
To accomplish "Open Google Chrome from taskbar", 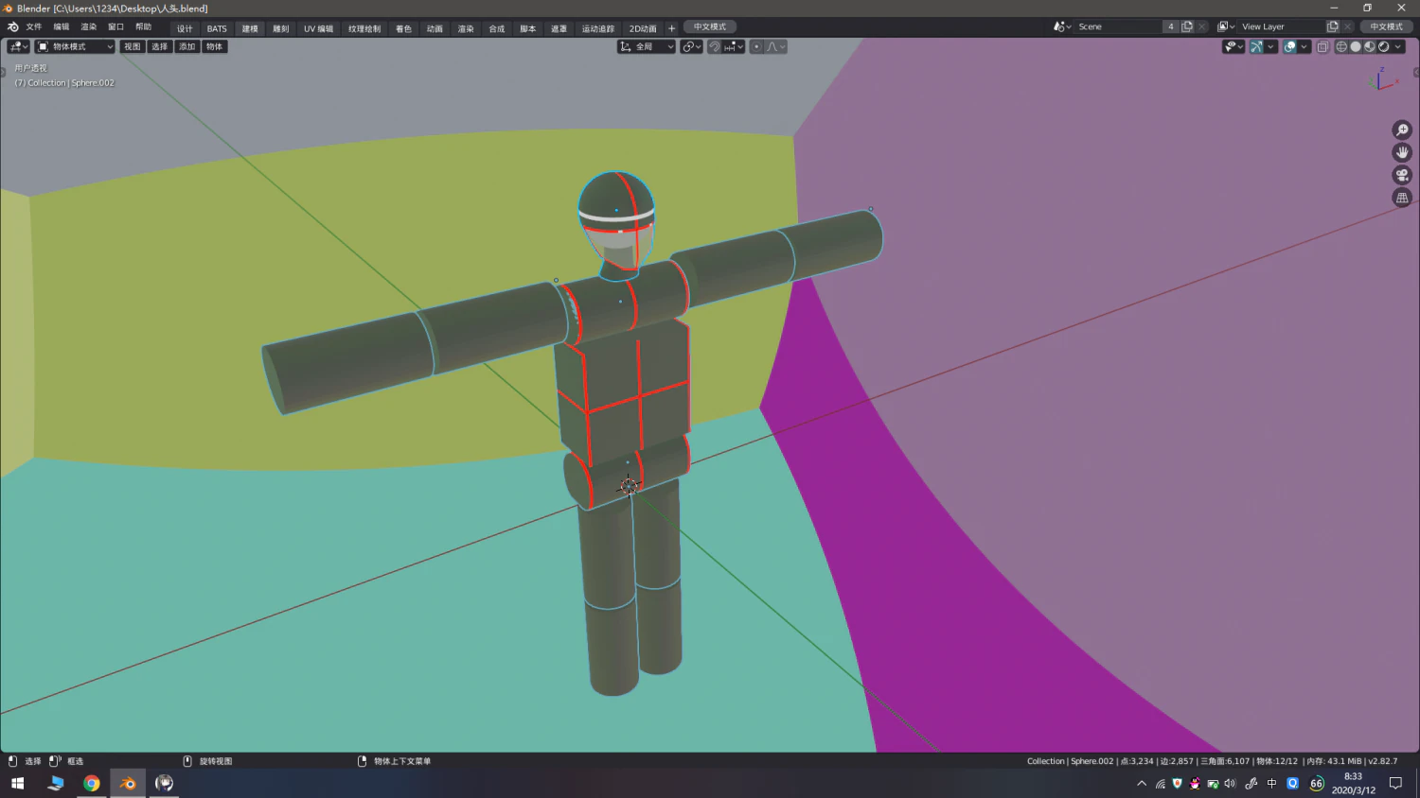I will point(91,783).
